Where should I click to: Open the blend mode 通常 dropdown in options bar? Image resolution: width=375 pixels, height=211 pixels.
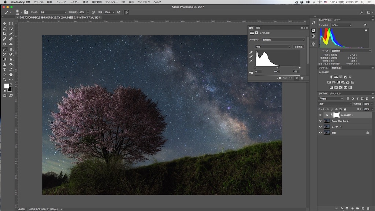click(x=53, y=12)
